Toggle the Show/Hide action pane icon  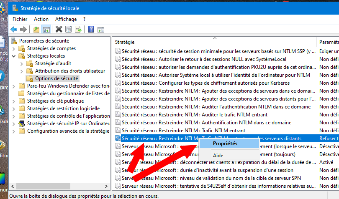tap(101, 30)
